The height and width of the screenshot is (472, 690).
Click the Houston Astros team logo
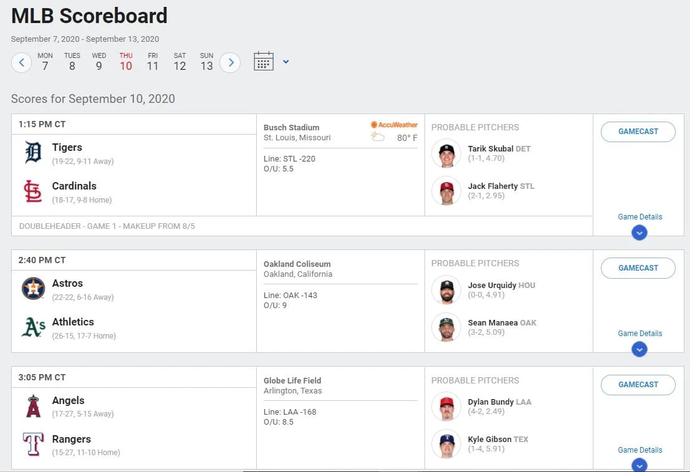click(x=33, y=289)
